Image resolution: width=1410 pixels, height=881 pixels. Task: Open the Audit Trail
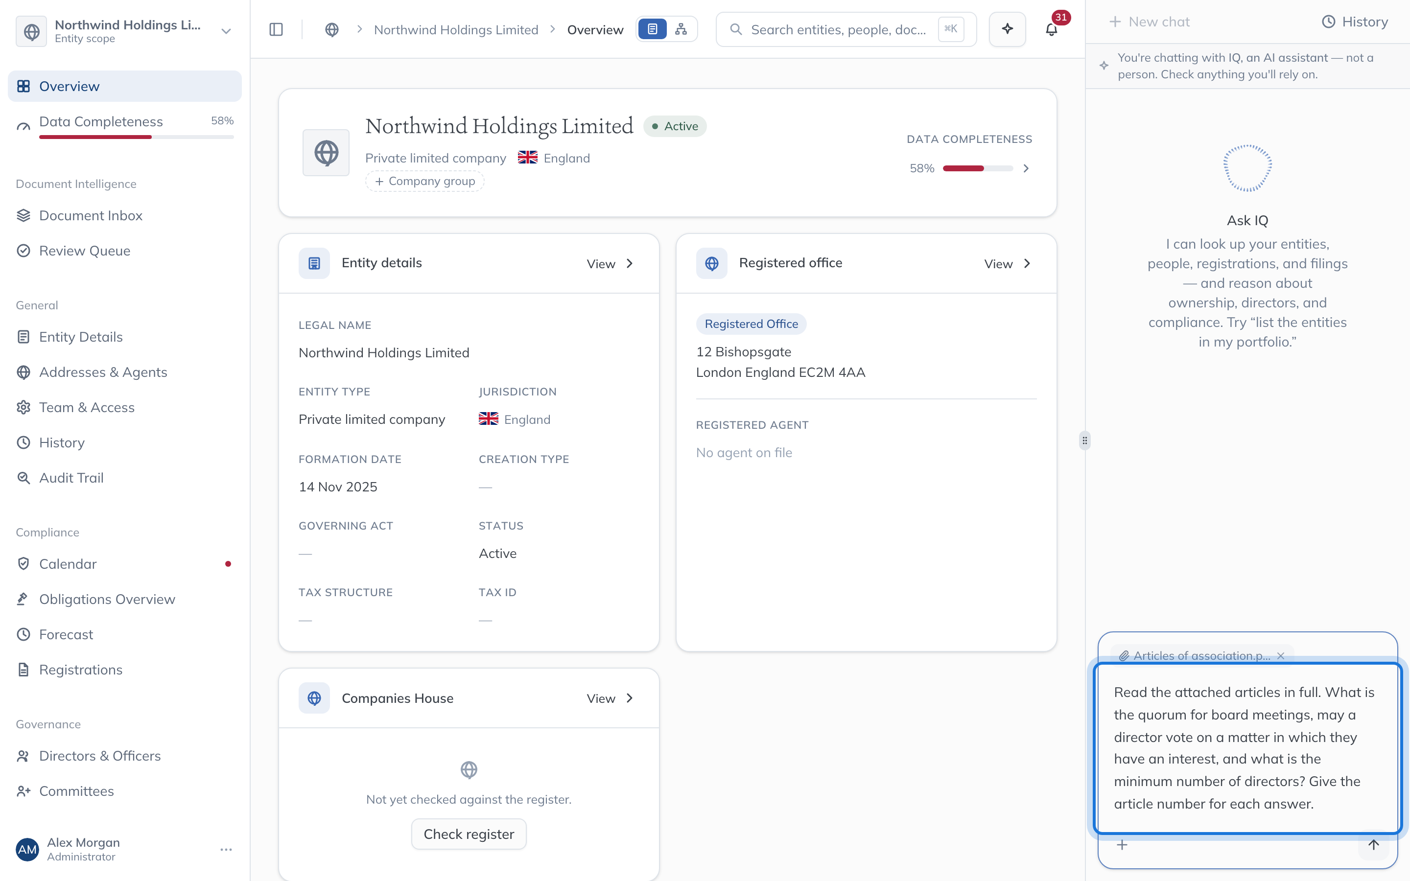125,478
